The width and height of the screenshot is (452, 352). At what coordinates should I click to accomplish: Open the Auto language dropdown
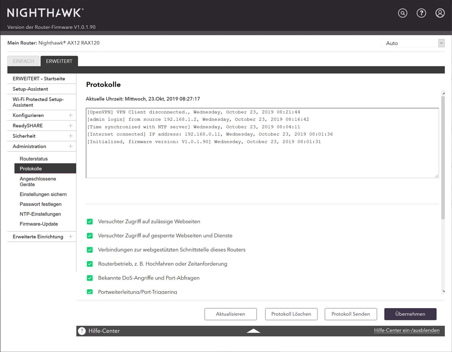tap(413, 43)
